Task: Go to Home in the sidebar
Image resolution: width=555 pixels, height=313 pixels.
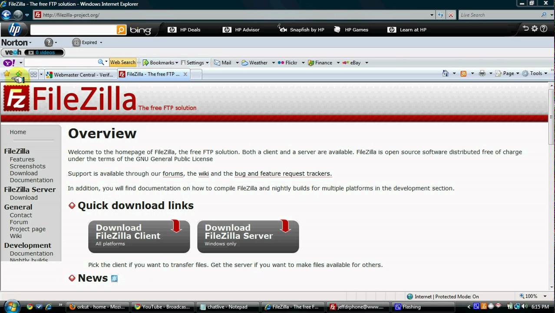Action: tap(18, 132)
